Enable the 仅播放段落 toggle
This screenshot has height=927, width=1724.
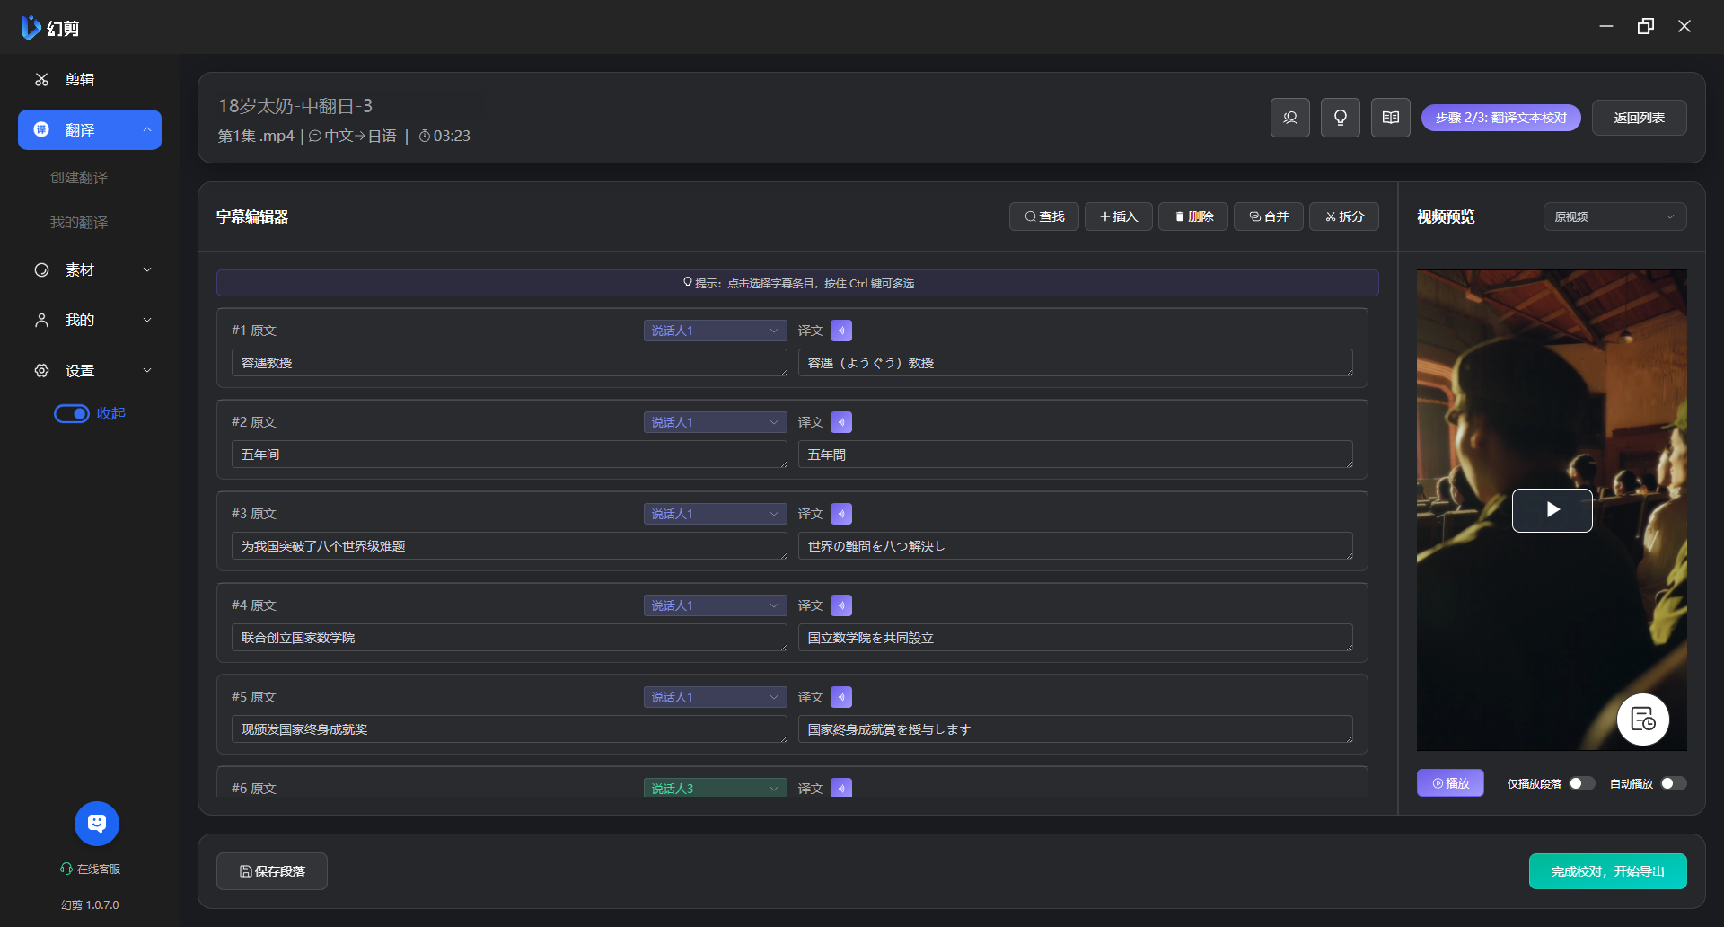click(x=1581, y=783)
